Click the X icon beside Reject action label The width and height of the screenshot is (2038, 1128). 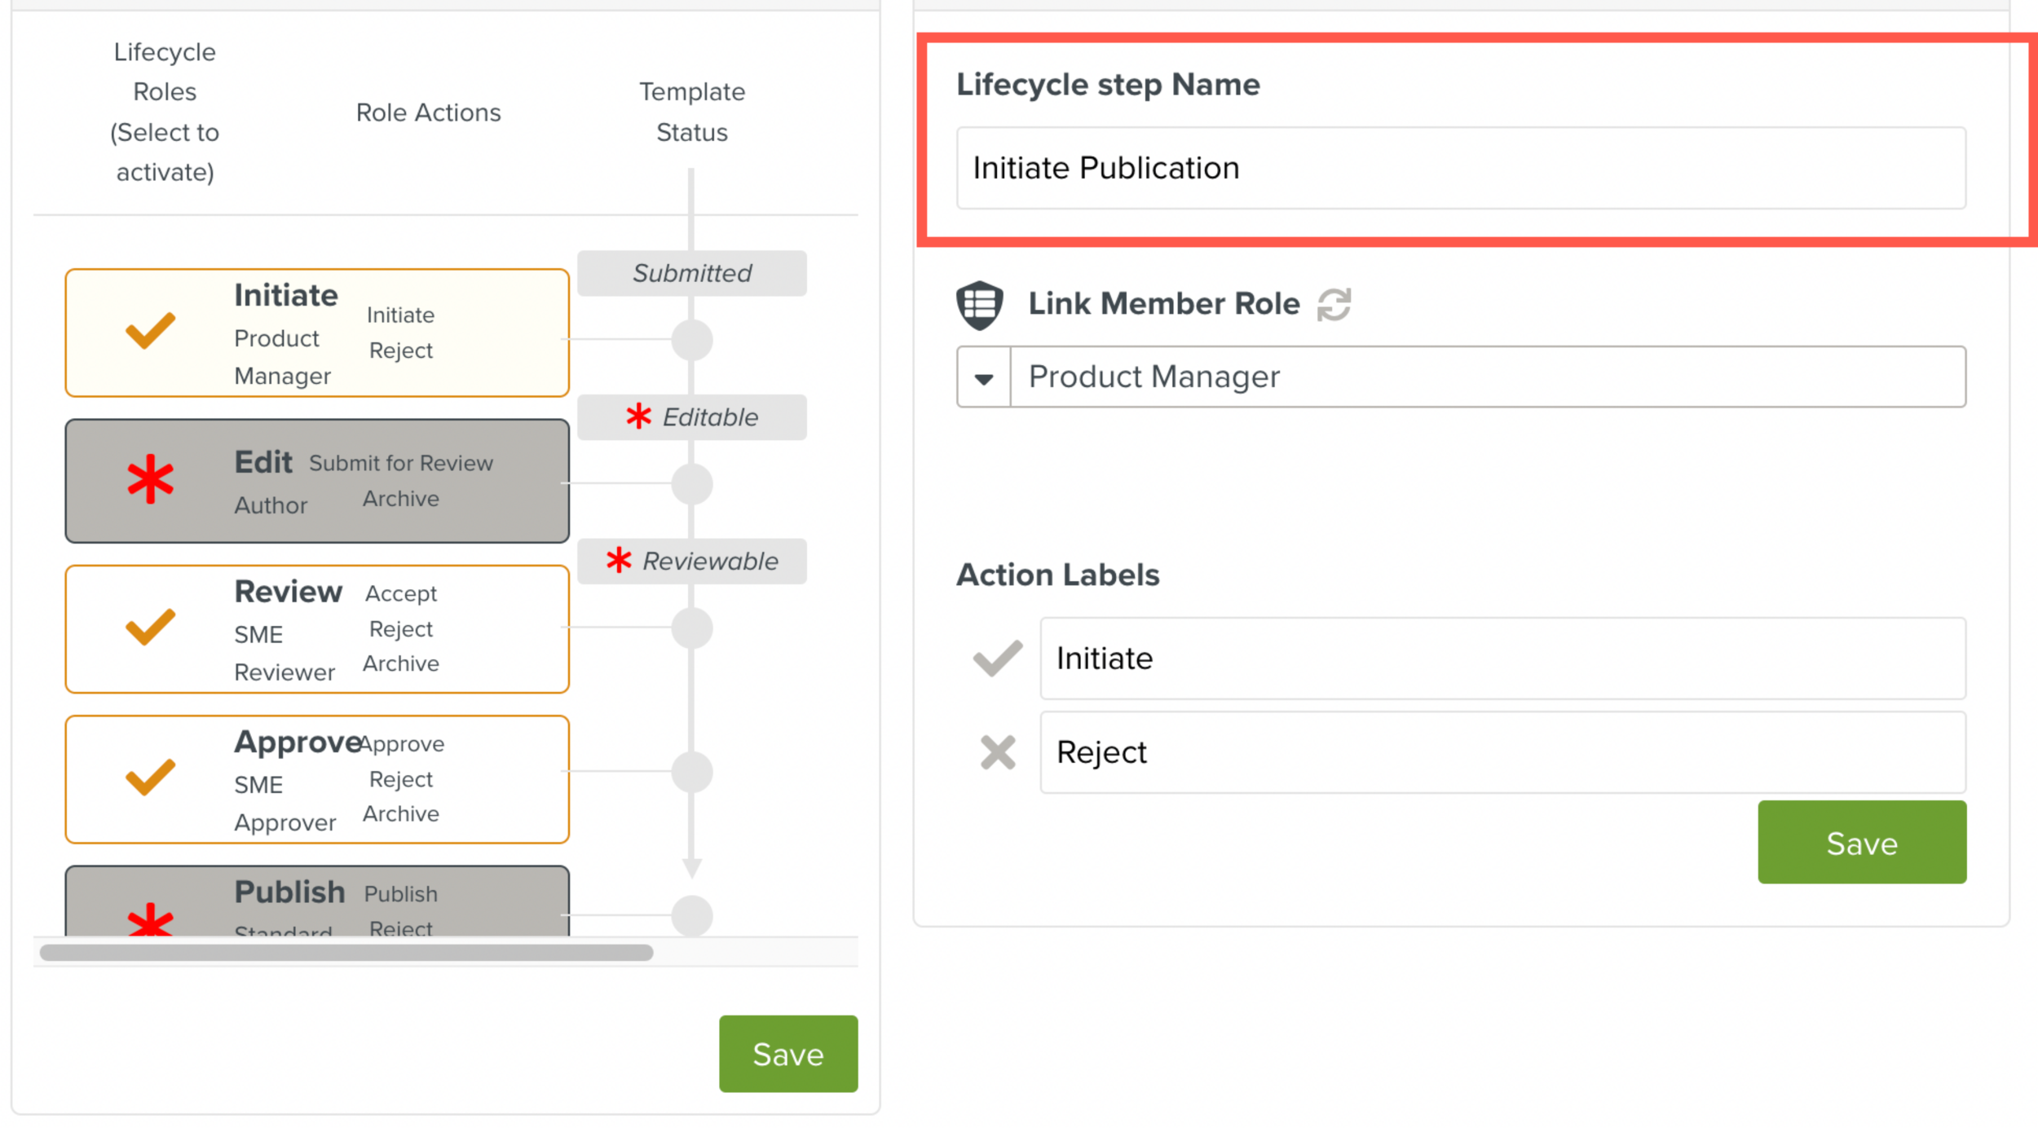(x=996, y=751)
